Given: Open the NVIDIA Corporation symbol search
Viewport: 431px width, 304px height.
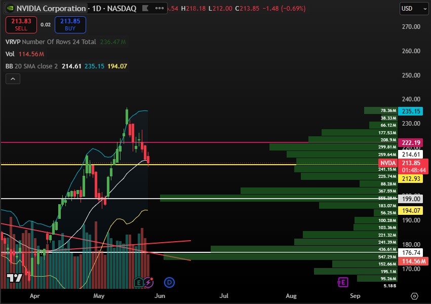Looking at the screenshot, I should (51, 9).
